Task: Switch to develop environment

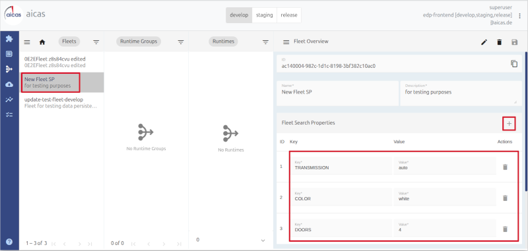Action: click(239, 15)
